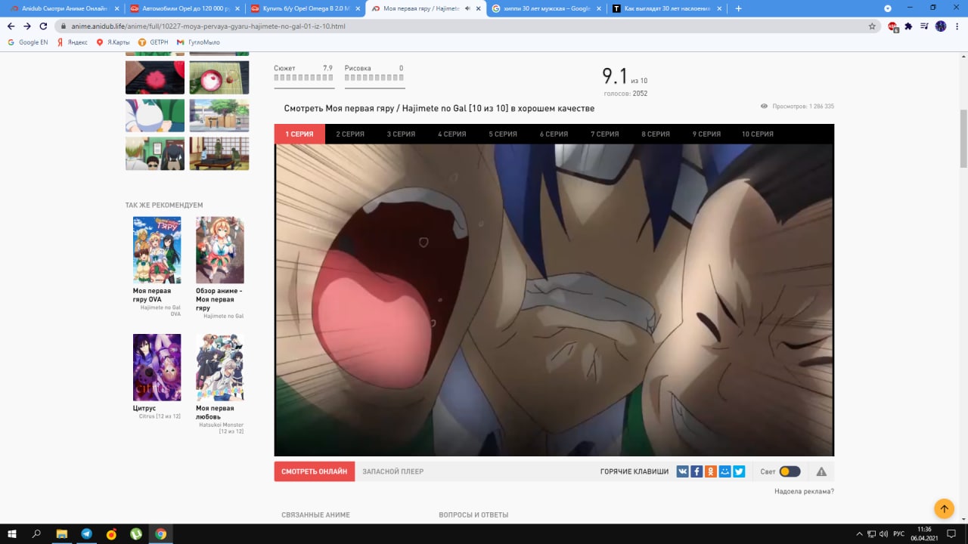968x544 pixels.
Task: Switch to ЗАПАСНОЙ ПЛЕЕР
Action: 393,471
